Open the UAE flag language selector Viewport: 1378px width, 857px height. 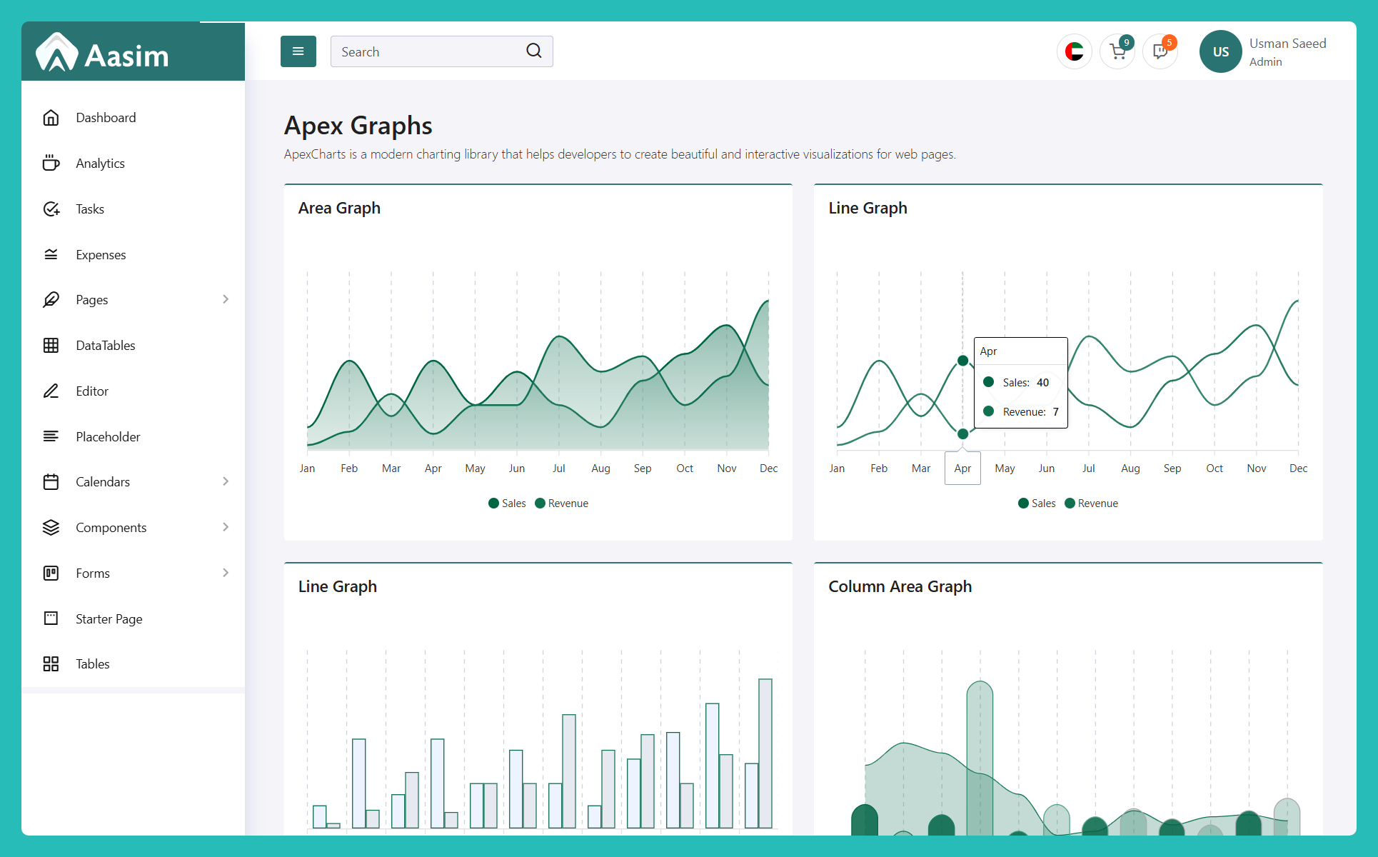[1074, 51]
